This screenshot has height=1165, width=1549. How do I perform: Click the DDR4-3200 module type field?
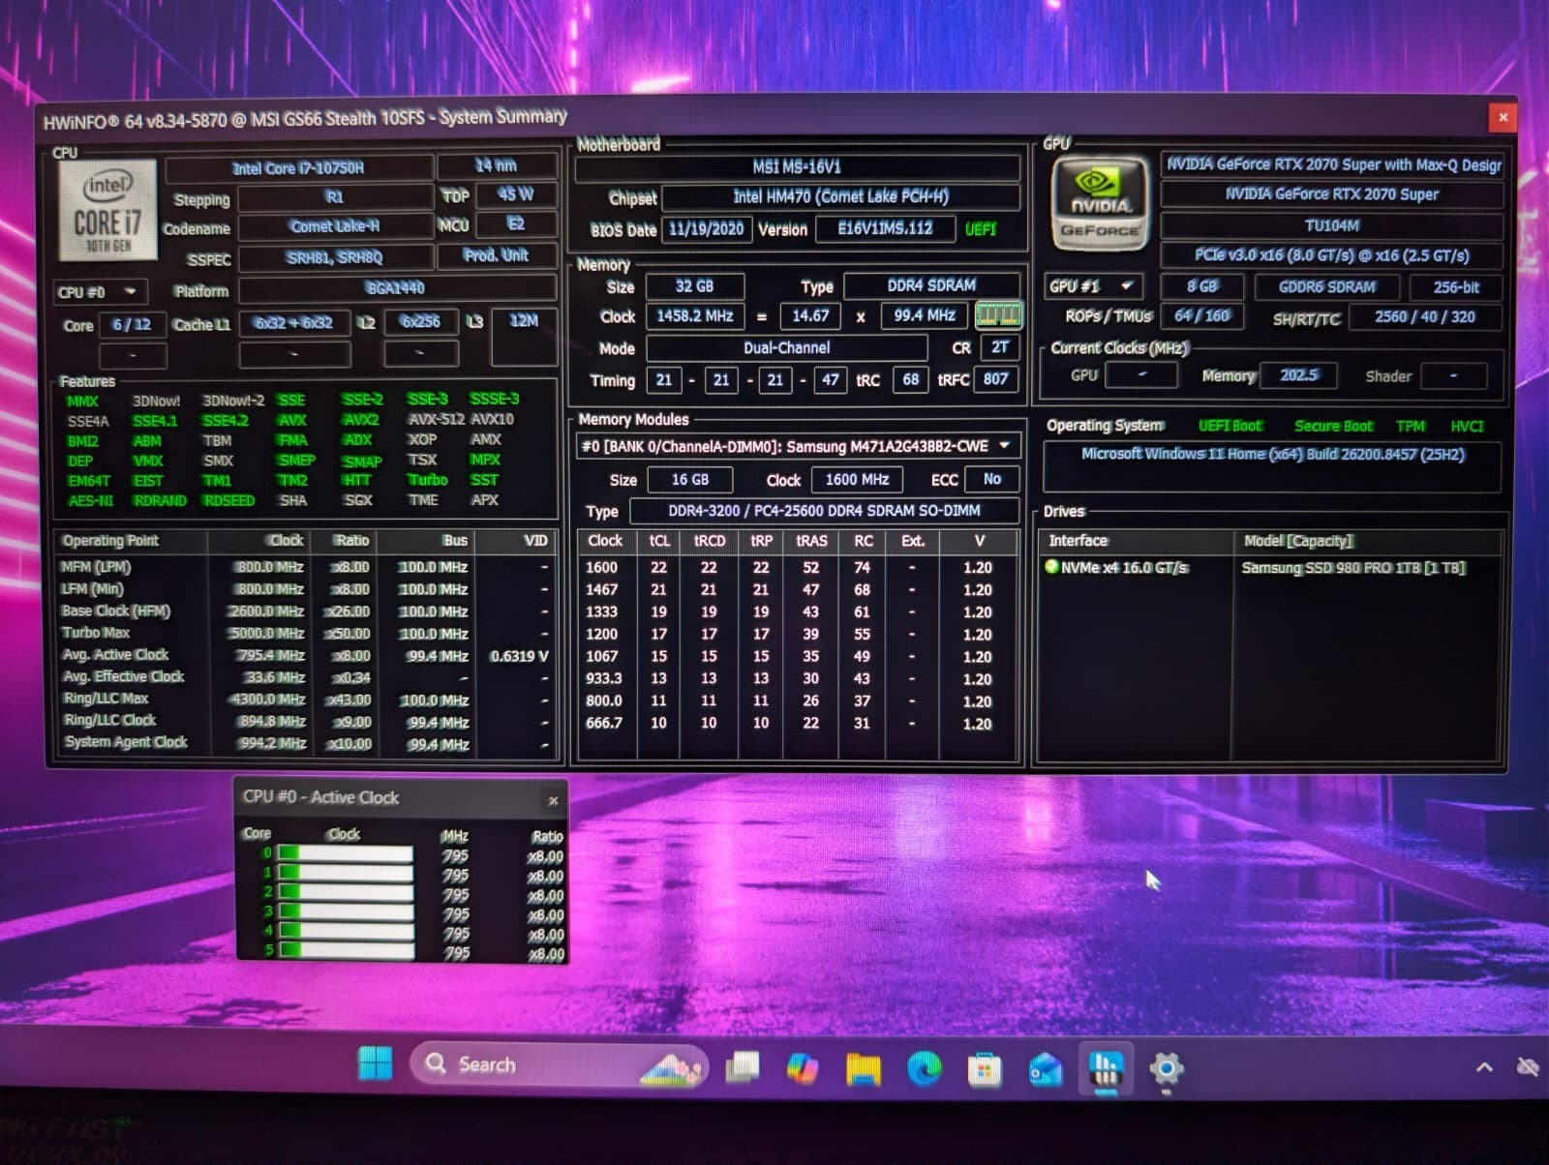(x=825, y=511)
